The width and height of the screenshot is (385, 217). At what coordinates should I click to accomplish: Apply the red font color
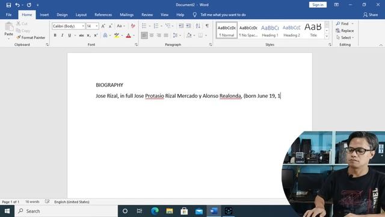[x=128, y=36]
